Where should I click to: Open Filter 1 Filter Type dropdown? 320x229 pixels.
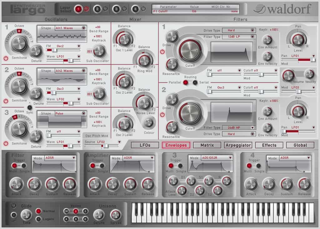tap(238, 37)
